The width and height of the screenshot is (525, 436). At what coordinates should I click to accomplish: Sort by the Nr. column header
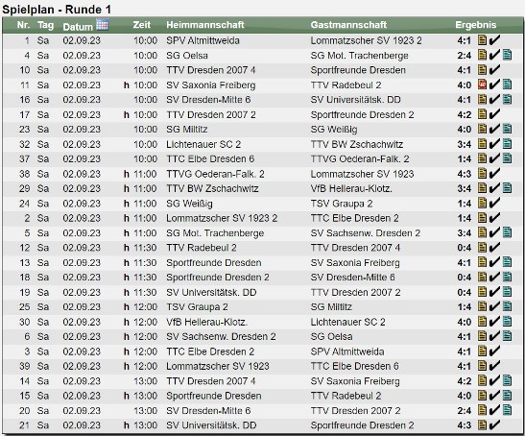(23, 25)
